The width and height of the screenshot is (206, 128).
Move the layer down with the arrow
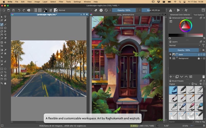(x=182, y=77)
